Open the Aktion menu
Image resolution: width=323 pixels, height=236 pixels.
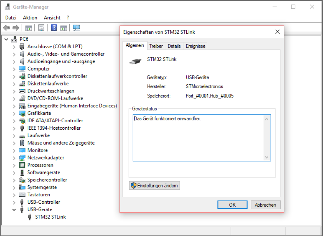tap(30, 18)
